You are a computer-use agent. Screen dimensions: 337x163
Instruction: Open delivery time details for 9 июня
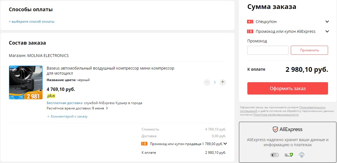point(107,108)
